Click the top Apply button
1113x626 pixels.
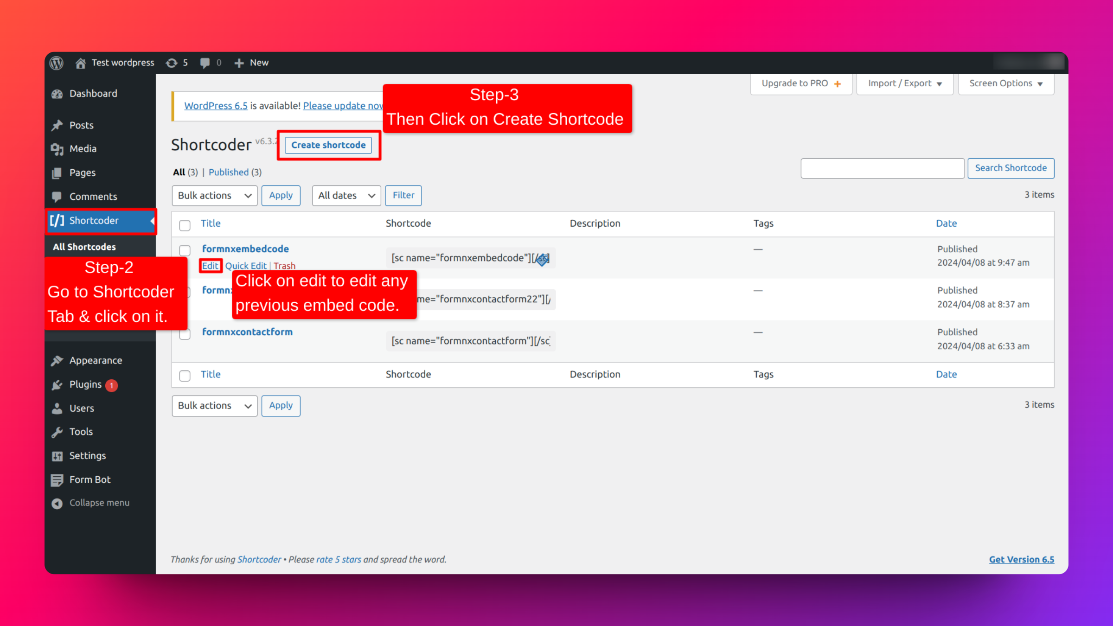[x=281, y=196]
